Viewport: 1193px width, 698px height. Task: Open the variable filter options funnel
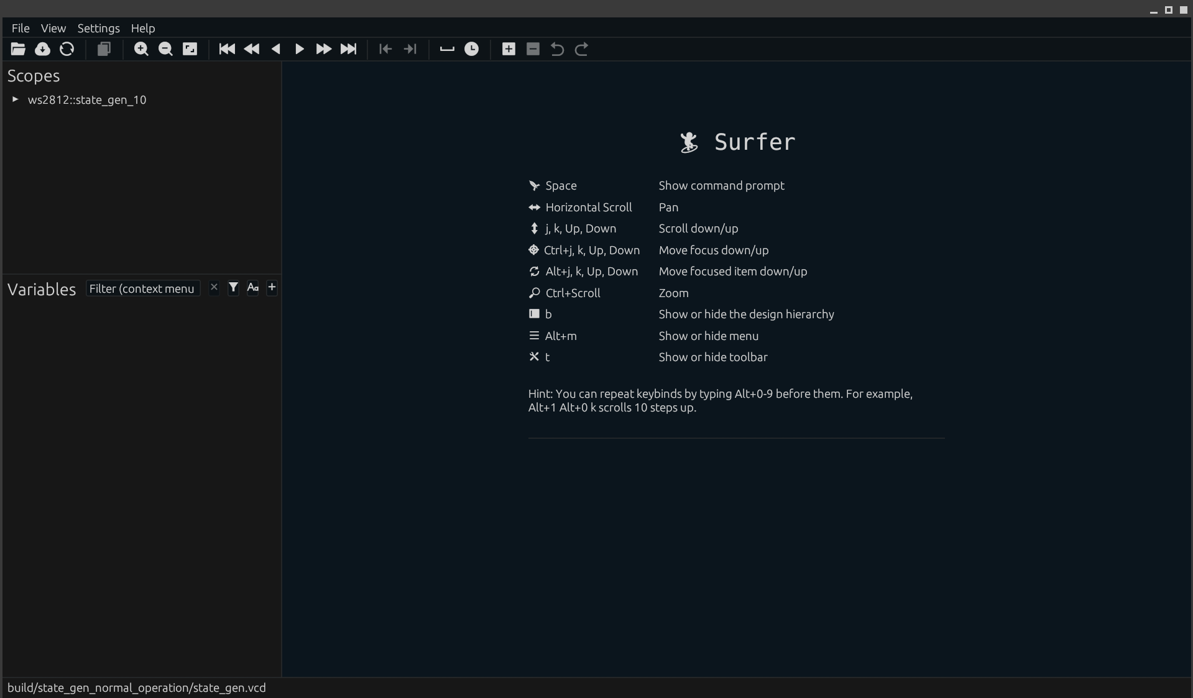[x=233, y=288]
